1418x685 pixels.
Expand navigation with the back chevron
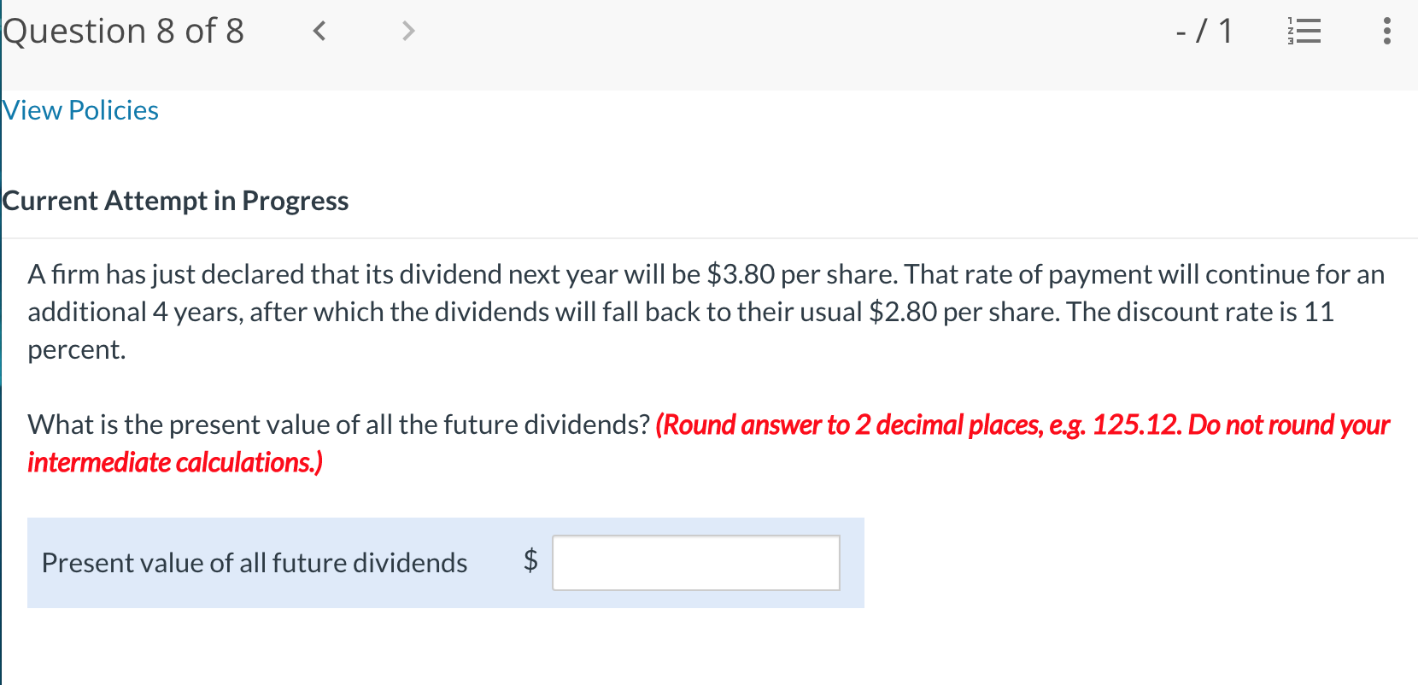point(320,31)
